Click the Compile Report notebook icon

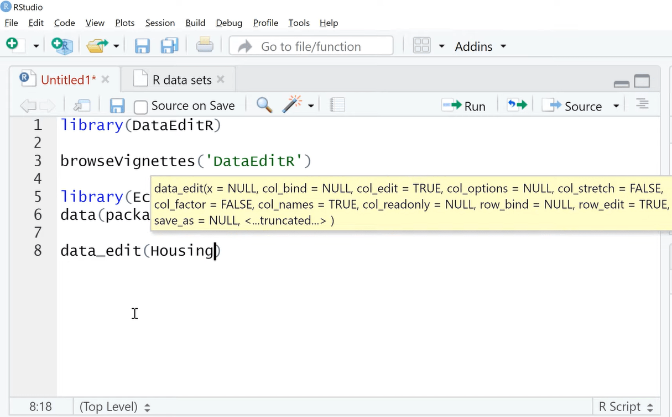click(337, 105)
